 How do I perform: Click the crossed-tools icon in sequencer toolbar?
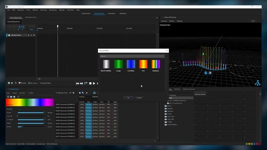click(12, 83)
